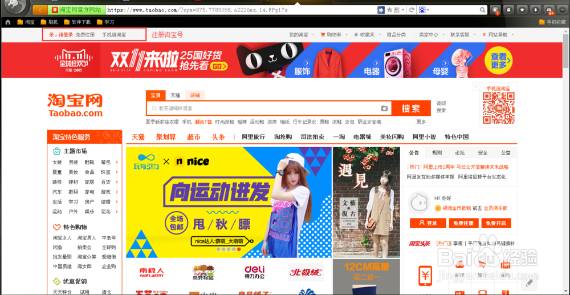Select the 宝贝 search tab
Image resolution: width=570 pixels, height=295 pixels.
click(x=156, y=95)
